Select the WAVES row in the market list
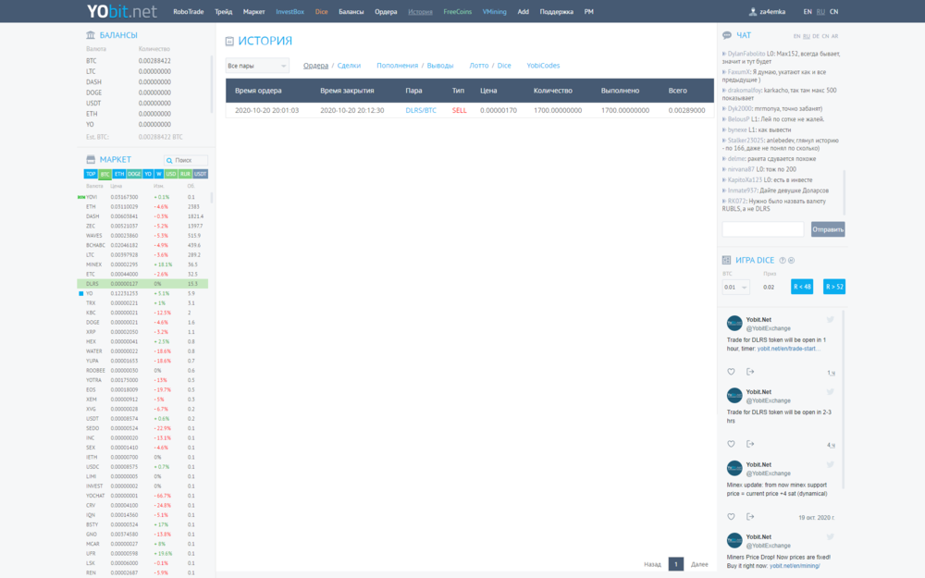This screenshot has height=578, width=925. click(142, 235)
